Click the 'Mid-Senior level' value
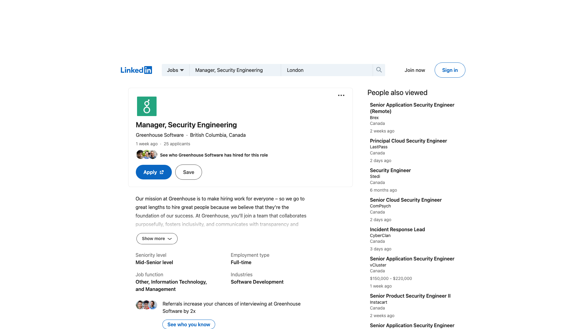This screenshot has height=329, width=586. pyautogui.click(x=154, y=262)
